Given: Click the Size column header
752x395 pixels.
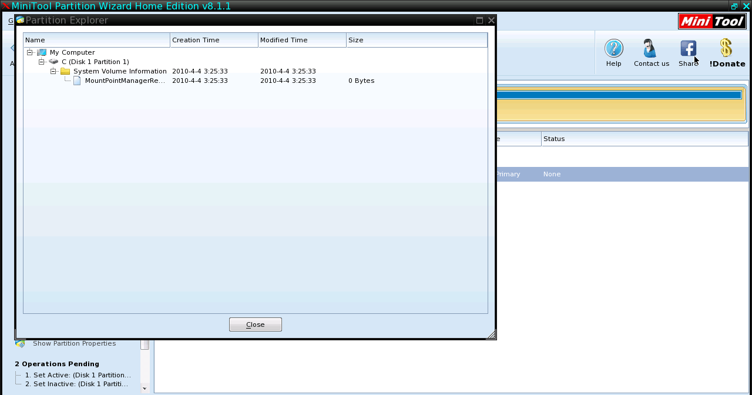Looking at the screenshot, I should [416, 40].
